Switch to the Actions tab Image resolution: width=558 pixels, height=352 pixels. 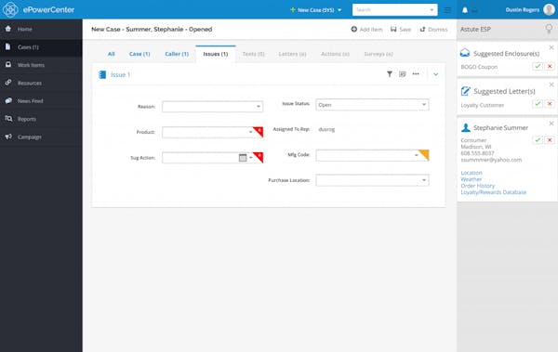click(x=335, y=54)
